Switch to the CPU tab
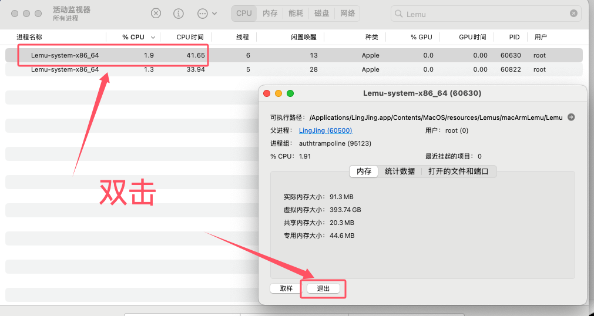 (x=244, y=14)
